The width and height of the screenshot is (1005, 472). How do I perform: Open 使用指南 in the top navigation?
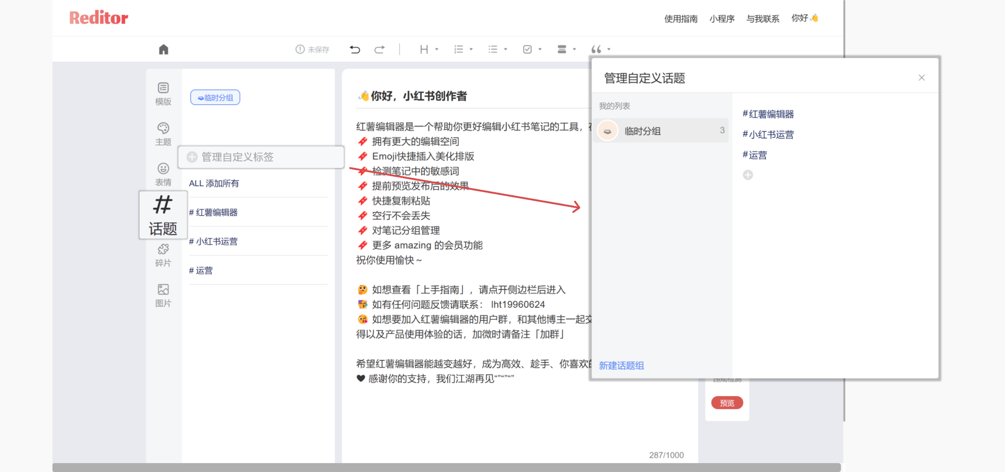[681, 19]
